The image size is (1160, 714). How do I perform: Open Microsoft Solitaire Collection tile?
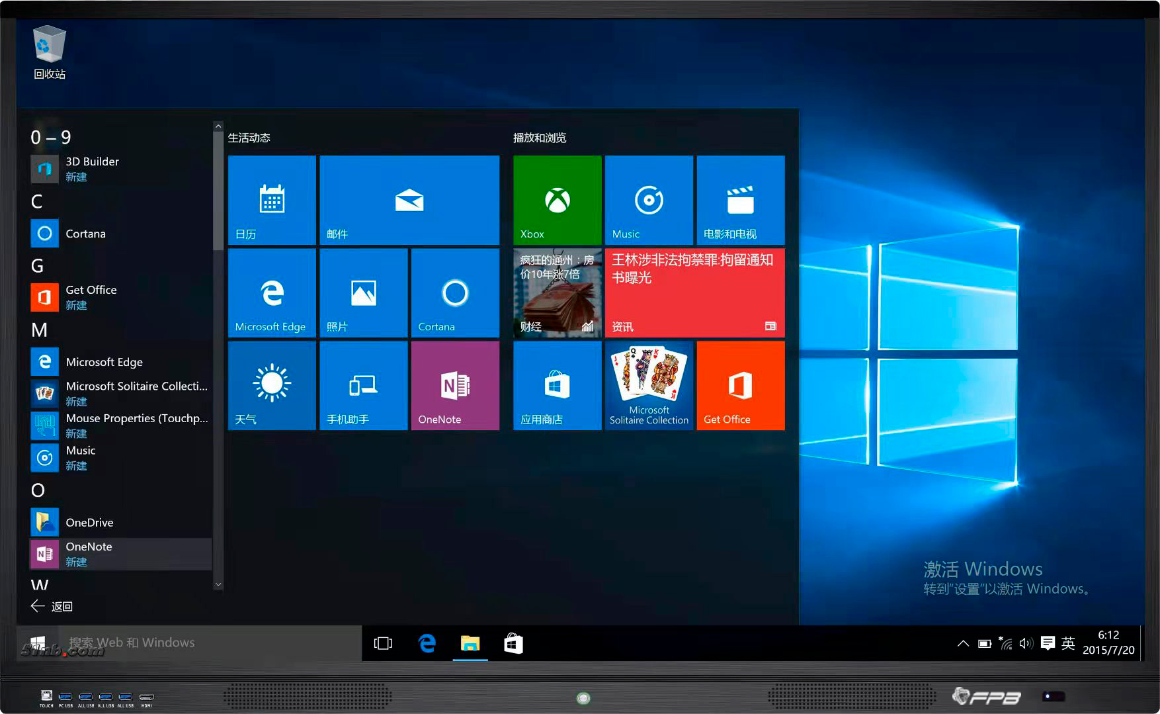pyautogui.click(x=649, y=385)
